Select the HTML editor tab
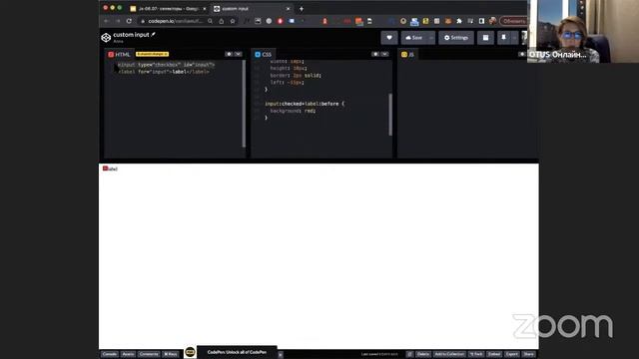This screenshot has height=359, width=639. (119, 54)
